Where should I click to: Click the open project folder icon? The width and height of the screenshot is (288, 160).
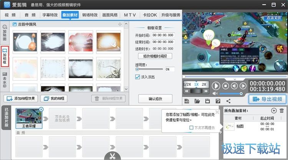(x=197, y=101)
